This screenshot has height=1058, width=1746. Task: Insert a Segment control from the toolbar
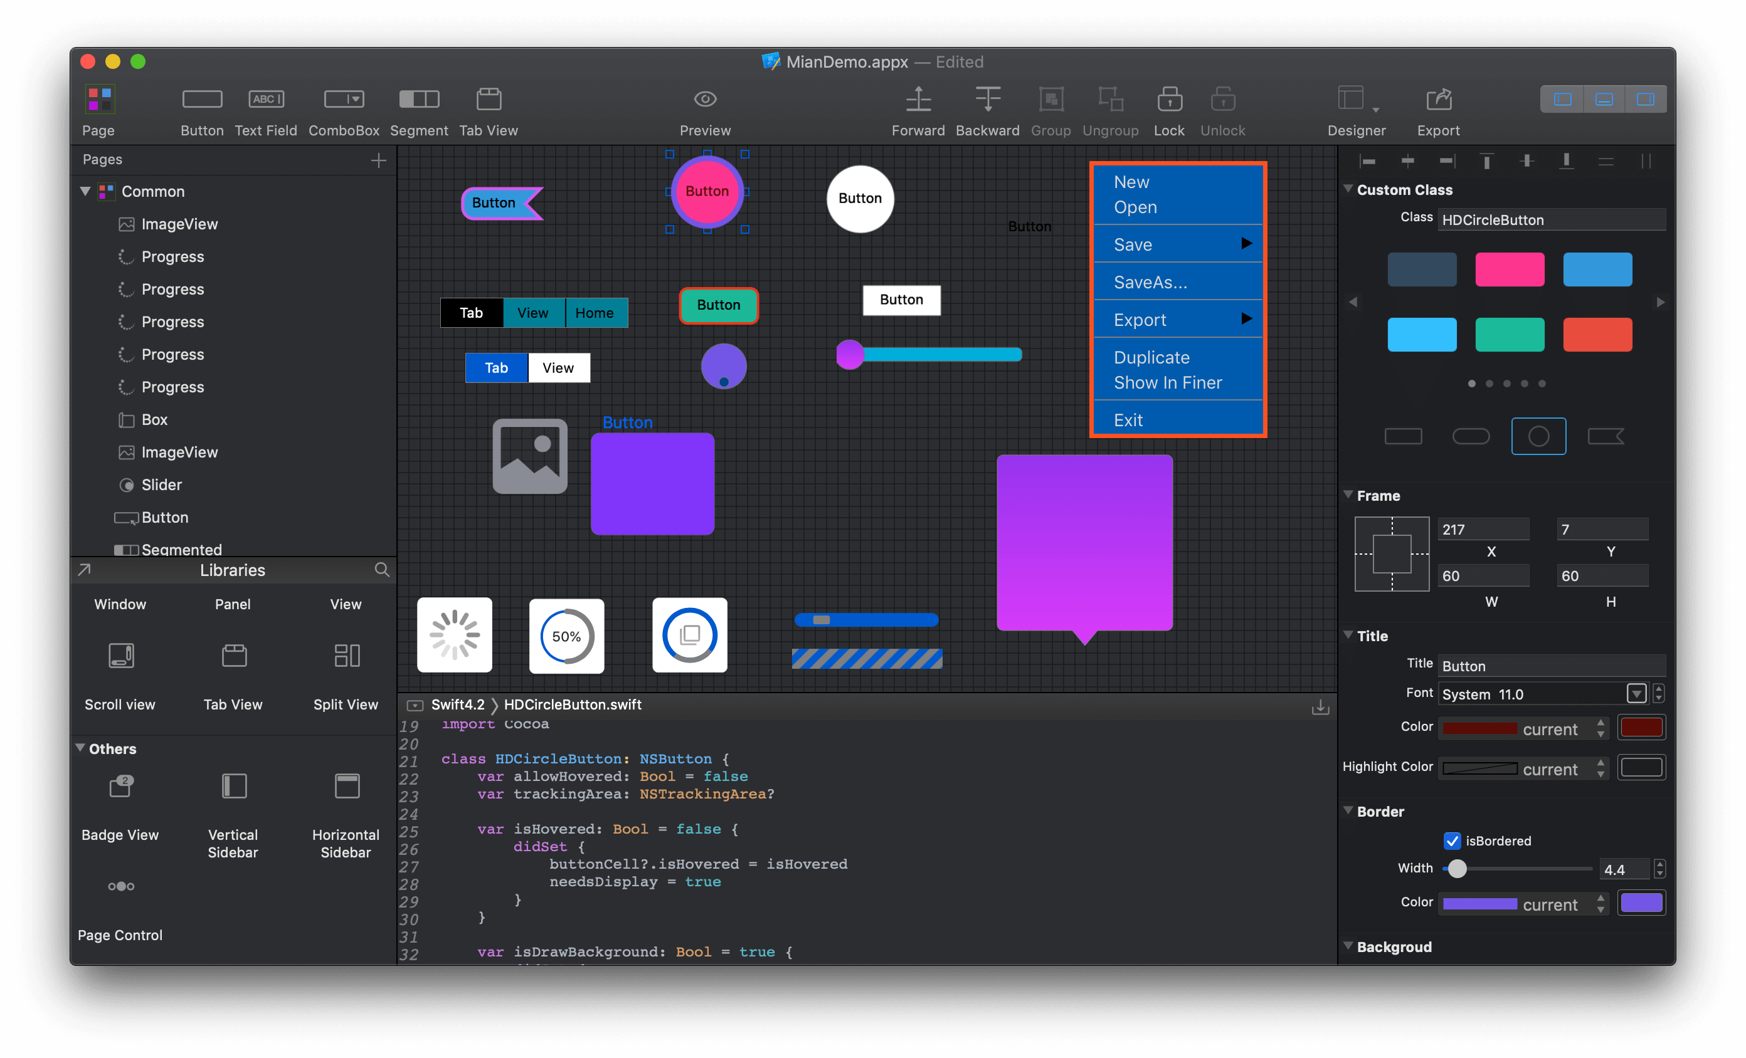coord(419,99)
